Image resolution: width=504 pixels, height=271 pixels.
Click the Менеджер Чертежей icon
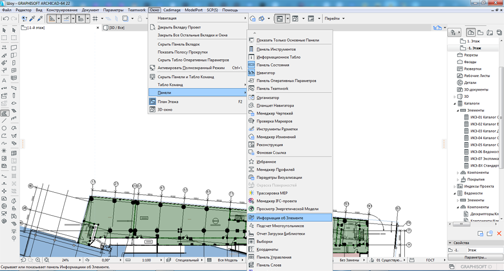click(x=251, y=113)
